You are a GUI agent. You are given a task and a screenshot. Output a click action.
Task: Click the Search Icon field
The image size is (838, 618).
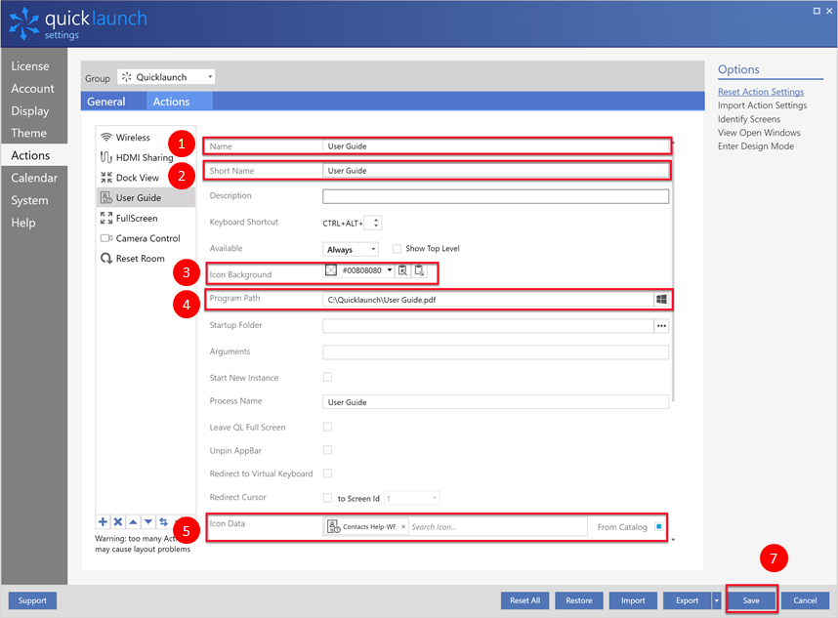(497, 526)
